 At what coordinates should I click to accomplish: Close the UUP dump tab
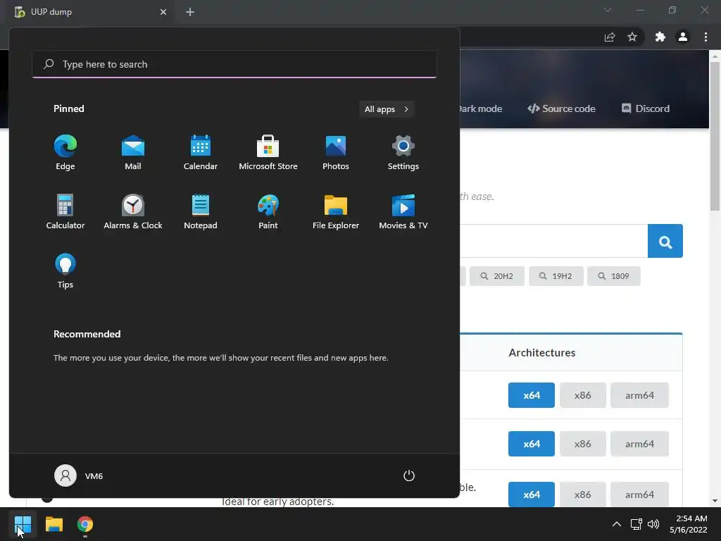pyautogui.click(x=163, y=12)
